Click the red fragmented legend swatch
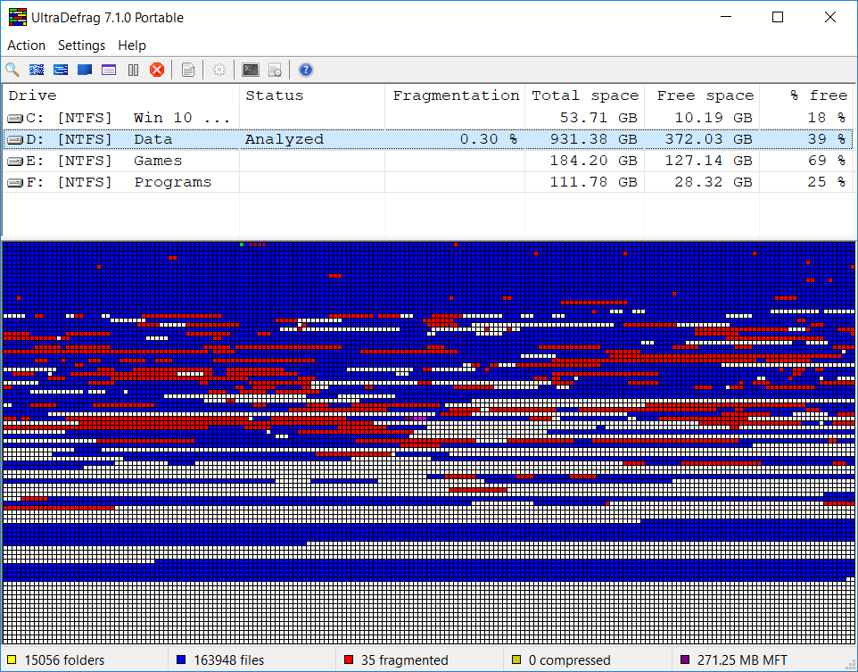 tap(349, 660)
